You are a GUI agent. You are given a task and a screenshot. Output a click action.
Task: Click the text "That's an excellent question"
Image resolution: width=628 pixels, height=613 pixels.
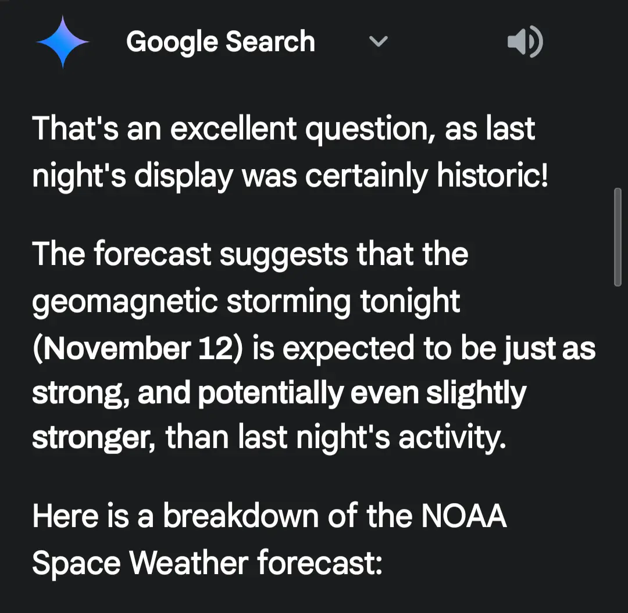click(175, 128)
